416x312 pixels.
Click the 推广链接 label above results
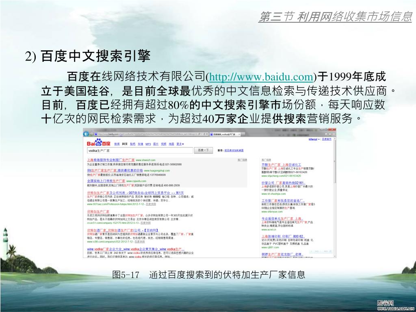pos(242,160)
